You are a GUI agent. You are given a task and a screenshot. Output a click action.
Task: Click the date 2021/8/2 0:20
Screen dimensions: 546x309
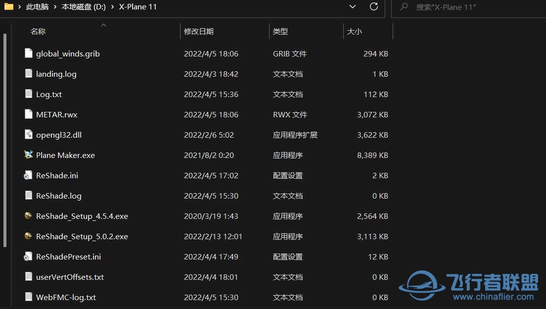point(209,155)
